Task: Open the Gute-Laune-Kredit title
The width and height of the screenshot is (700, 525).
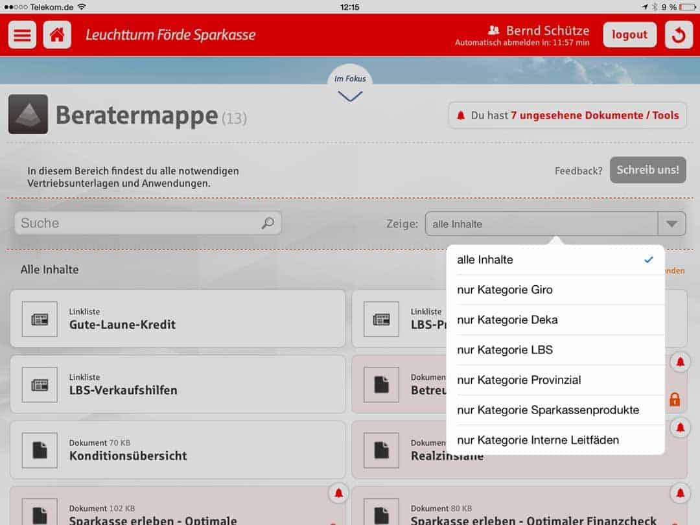Action: (122, 325)
